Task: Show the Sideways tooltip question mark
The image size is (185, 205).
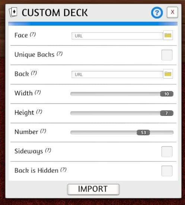Action: click(48, 150)
